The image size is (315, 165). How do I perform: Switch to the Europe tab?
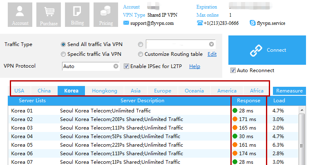(x=163, y=91)
